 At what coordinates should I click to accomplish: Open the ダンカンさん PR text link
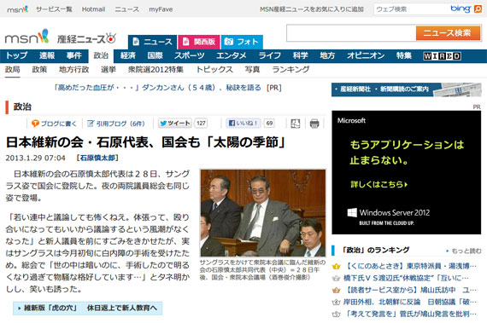pyautogui.click(x=157, y=88)
